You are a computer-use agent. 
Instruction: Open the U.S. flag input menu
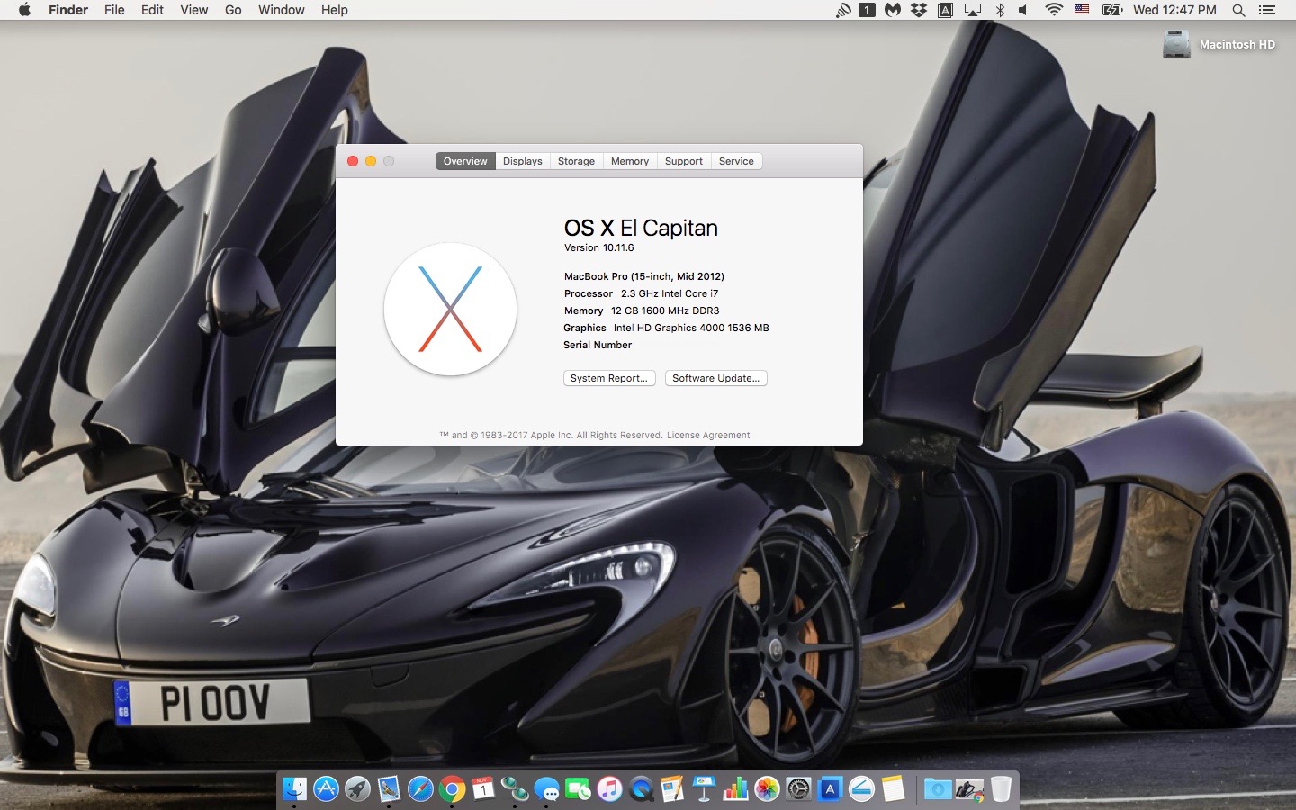coord(1083,10)
